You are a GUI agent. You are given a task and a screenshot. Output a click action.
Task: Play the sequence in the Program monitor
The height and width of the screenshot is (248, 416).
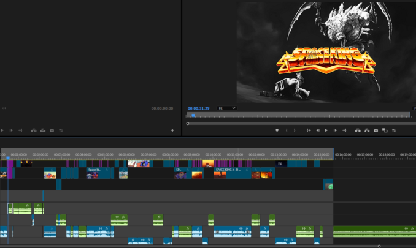[326, 130]
